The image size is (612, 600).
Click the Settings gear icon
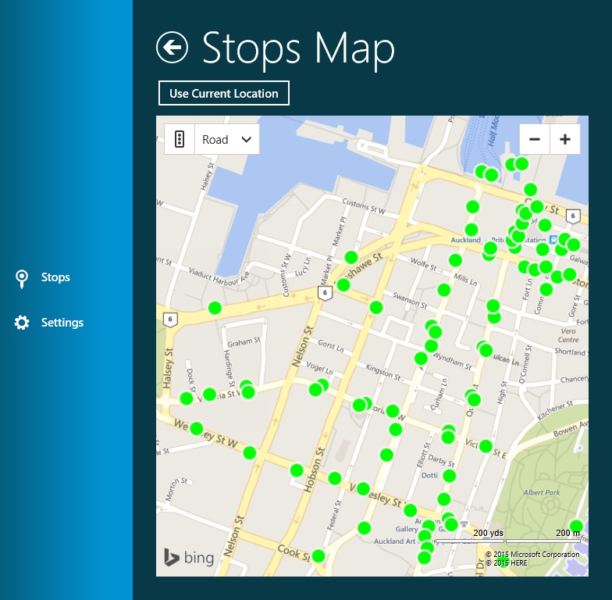click(22, 323)
